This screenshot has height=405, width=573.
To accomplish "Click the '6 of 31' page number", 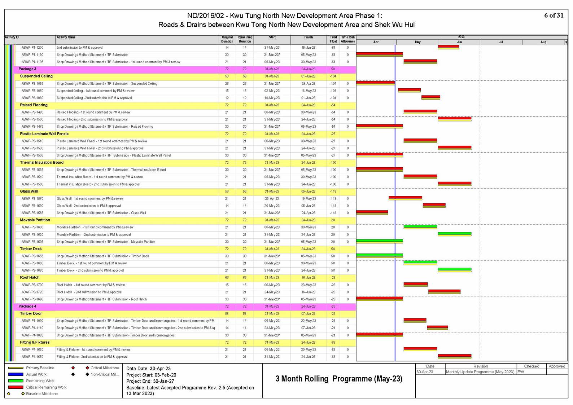I will tap(554, 15).
